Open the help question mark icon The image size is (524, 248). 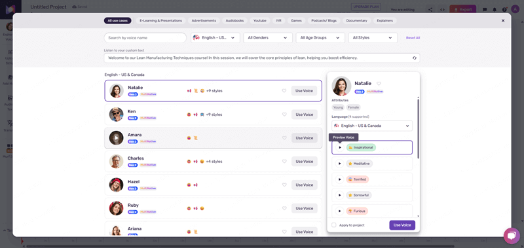504,10
